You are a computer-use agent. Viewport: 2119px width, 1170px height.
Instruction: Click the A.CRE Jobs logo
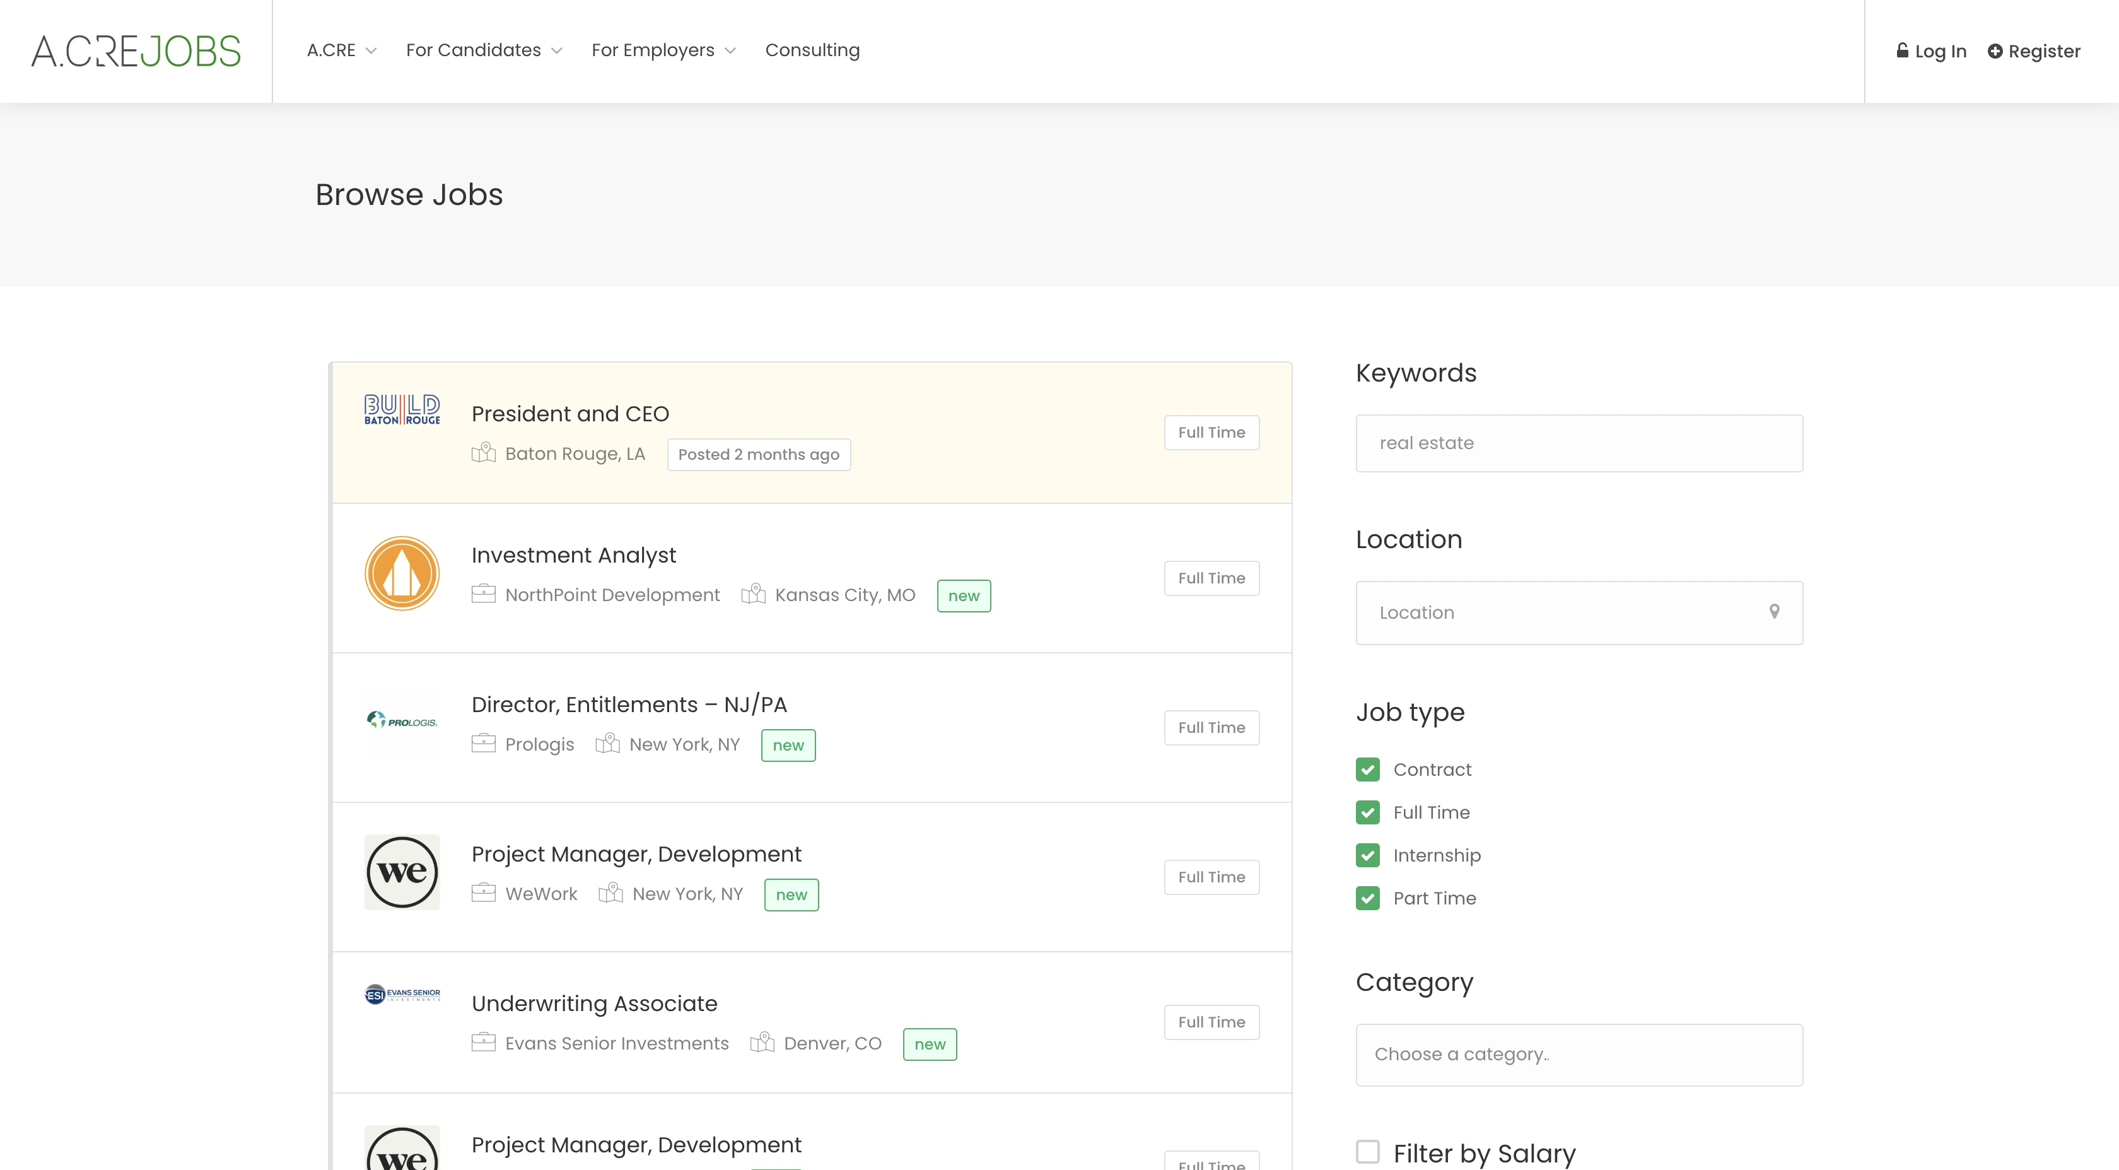click(136, 51)
